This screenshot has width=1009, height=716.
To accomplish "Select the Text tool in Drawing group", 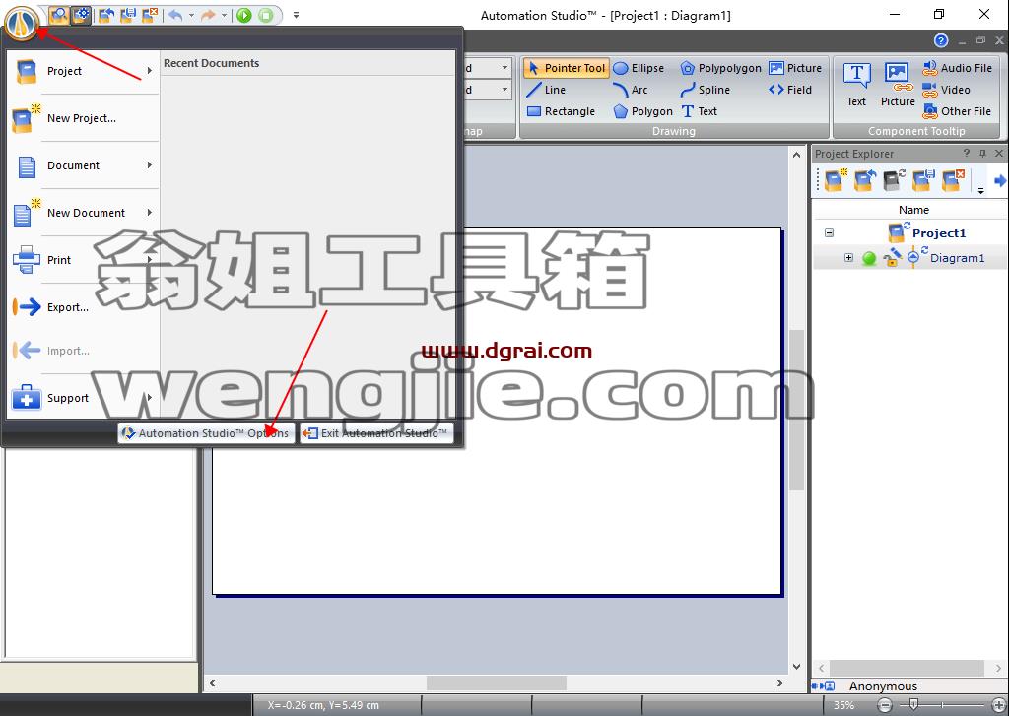I will point(700,111).
